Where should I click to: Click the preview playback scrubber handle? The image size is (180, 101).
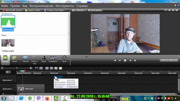pos(87,56)
